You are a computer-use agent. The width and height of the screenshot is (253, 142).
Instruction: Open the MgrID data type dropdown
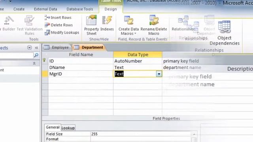159,74
